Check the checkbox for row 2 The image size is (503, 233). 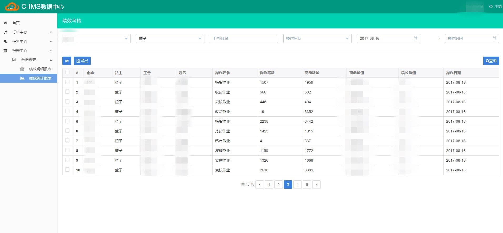[67, 92]
